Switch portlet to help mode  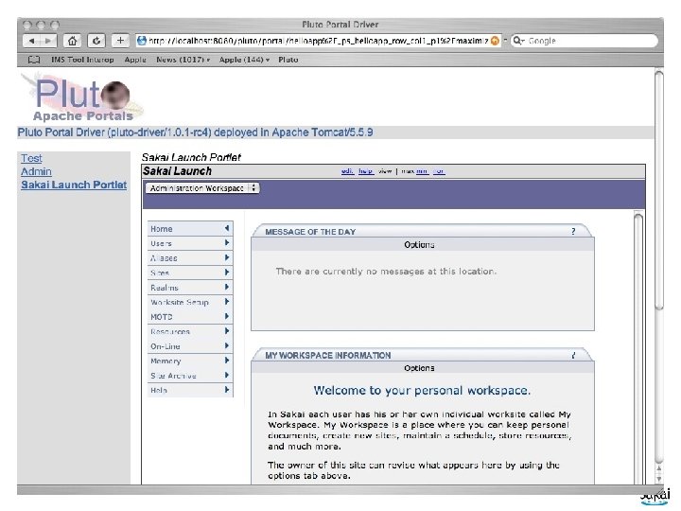(366, 171)
